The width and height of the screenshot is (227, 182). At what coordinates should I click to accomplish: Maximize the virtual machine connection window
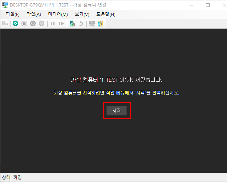(x=208, y=5)
